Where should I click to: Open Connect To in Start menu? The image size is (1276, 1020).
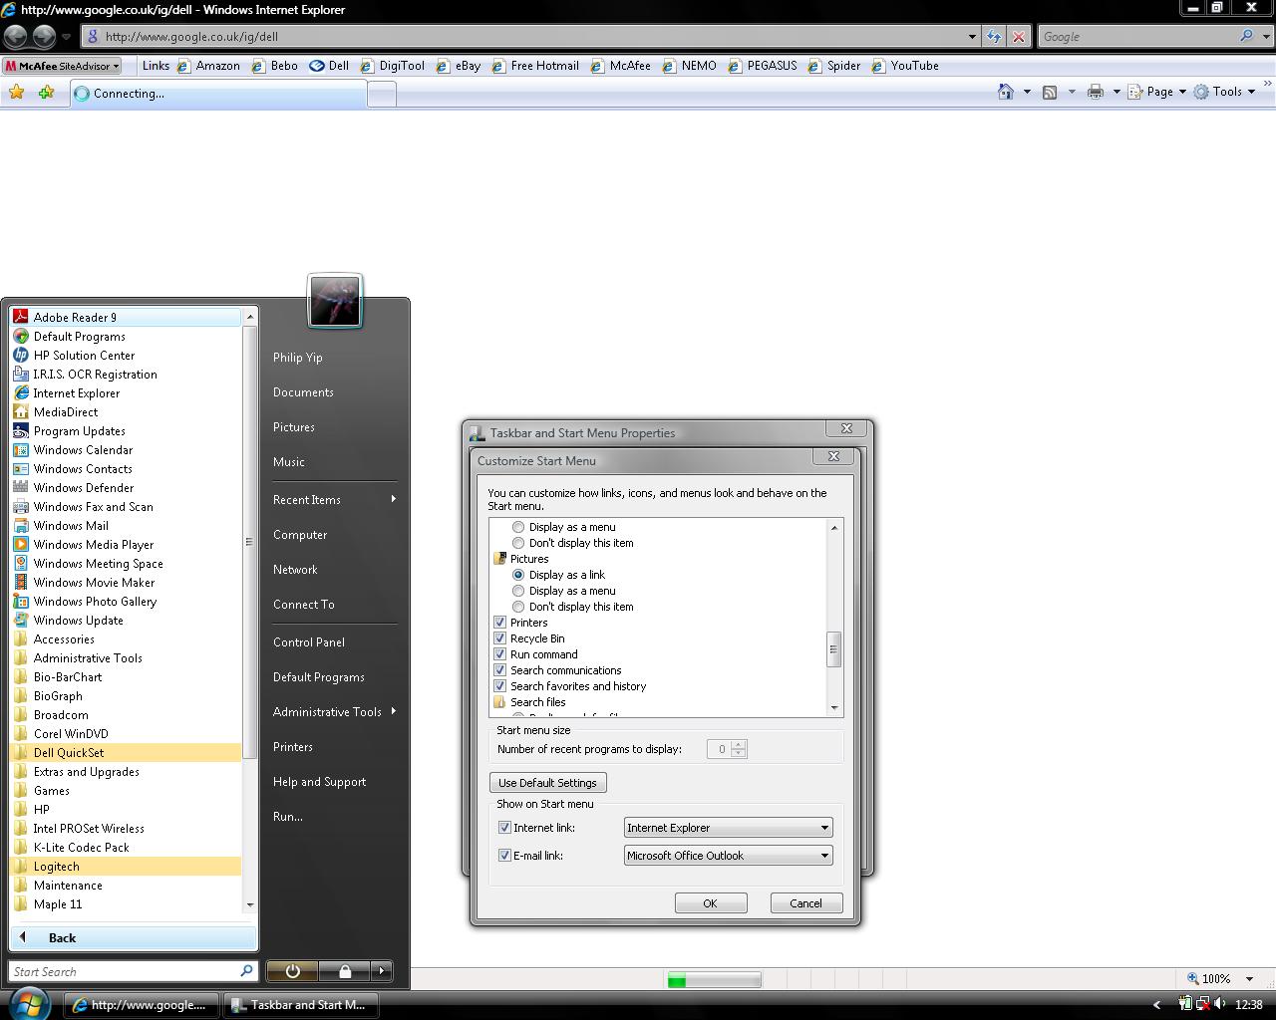(x=304, y=604)
